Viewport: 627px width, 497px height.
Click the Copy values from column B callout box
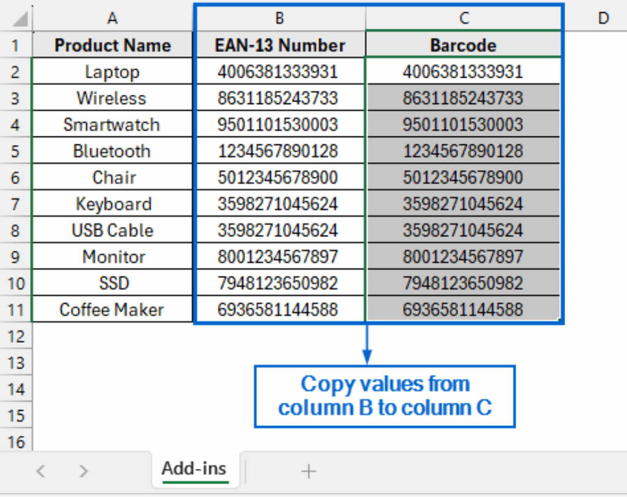pyautogui.click(x=385, y=396)
